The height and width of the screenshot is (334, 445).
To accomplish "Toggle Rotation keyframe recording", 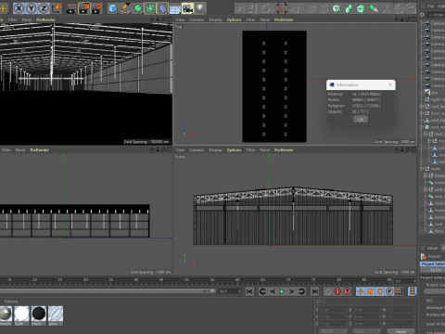I will (x=380, y=291).
